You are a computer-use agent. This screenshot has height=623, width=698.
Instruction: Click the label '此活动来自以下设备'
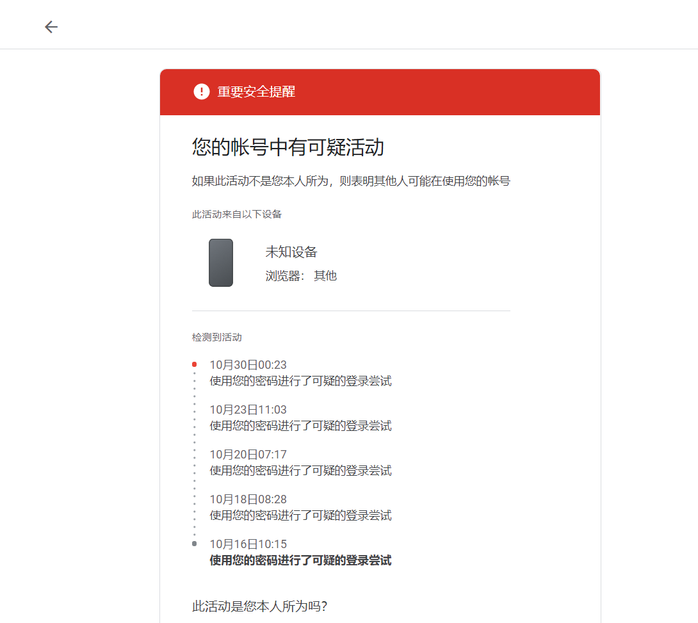[x=237, y=214]
